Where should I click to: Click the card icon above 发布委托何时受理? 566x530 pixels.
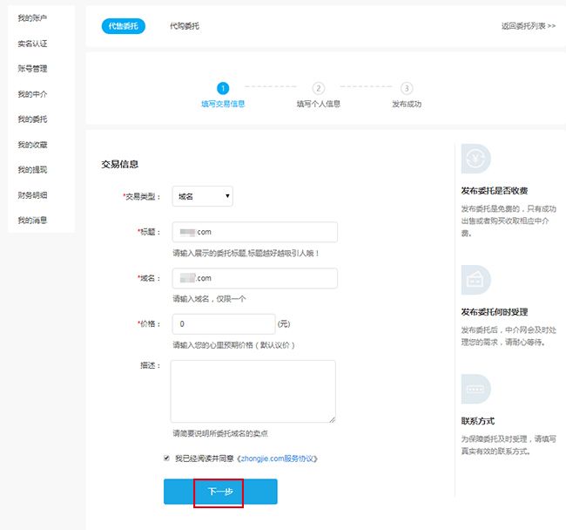476,280
